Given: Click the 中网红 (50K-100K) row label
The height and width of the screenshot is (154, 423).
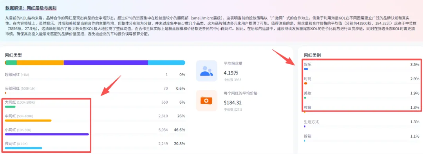Looking at the screenshot, I should click(x=19, y=116).
